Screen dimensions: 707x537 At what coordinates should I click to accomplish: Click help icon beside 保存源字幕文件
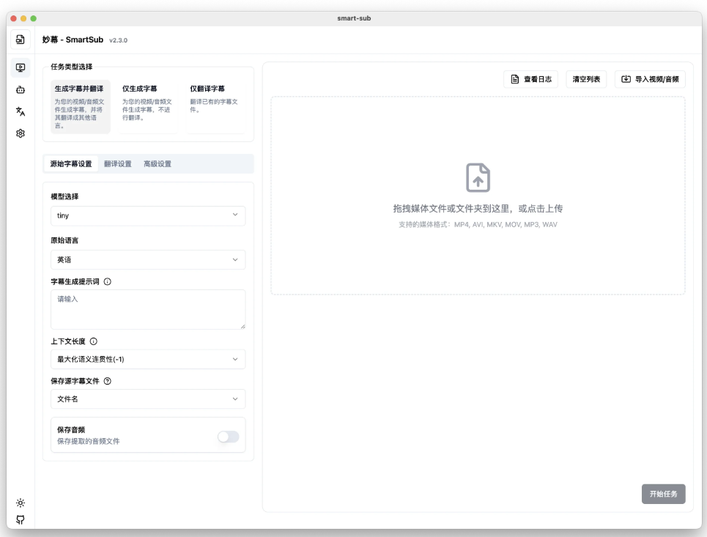(x=107, y=382)
